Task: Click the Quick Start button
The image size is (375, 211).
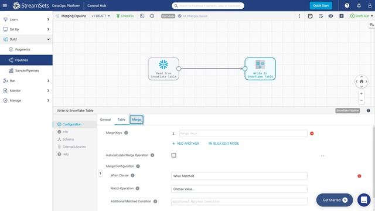Action: pyautogui.click(x=321, y=5)
